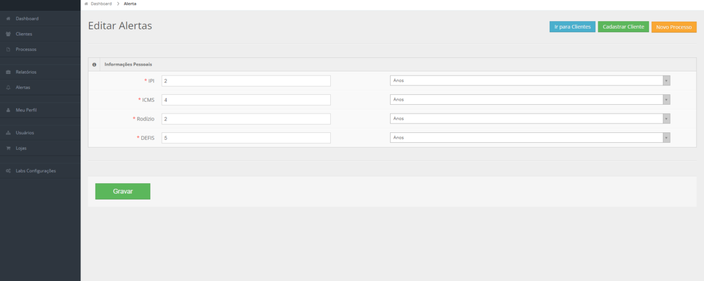Click the Alertas bell icon
The image size is (704, 281).
tap(8, 87)
